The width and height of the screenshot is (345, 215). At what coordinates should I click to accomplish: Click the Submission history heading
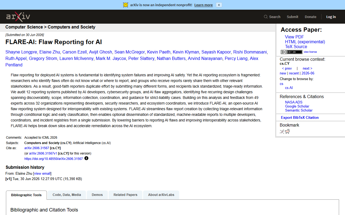click(x=25, y=167)
